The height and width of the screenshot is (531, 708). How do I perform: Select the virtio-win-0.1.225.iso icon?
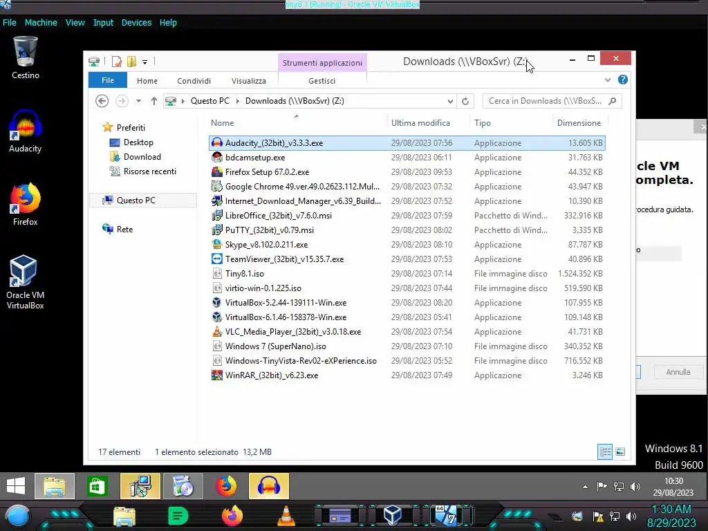pos(216,288)
